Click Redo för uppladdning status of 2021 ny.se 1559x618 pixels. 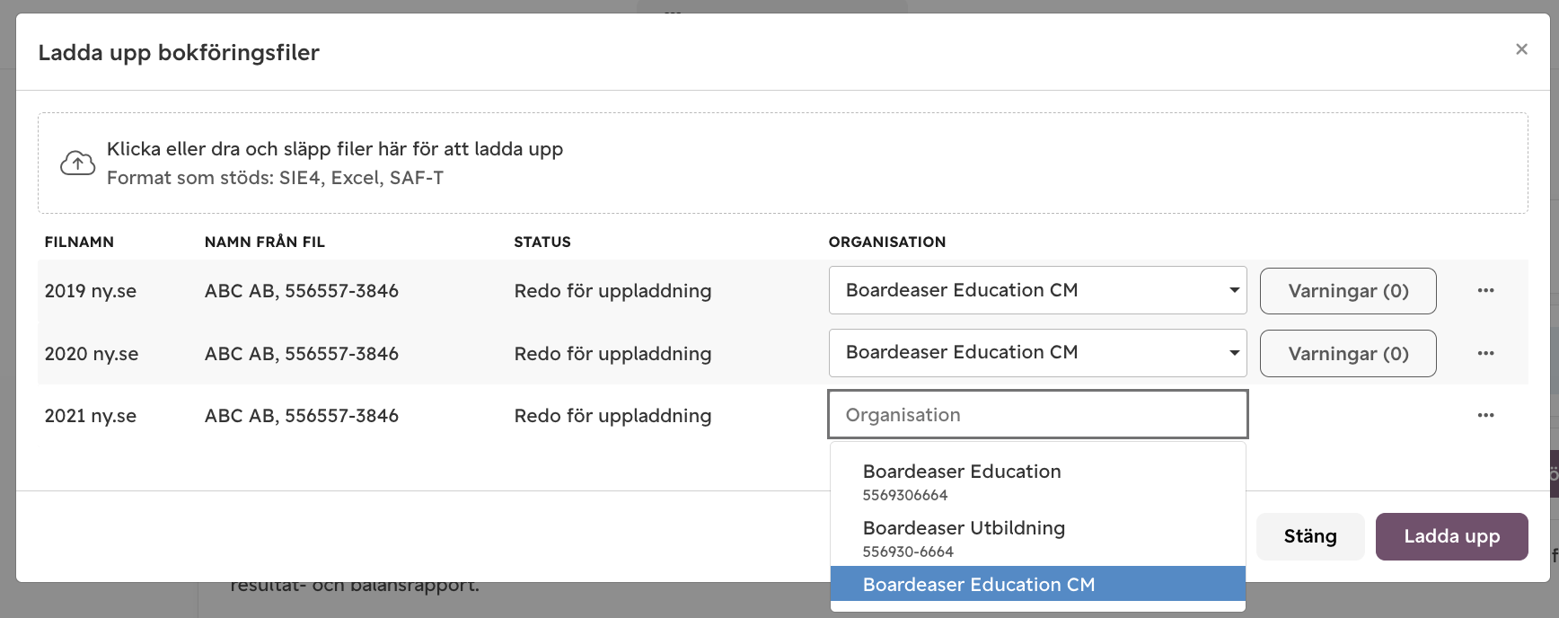click(x=612, y=416)
